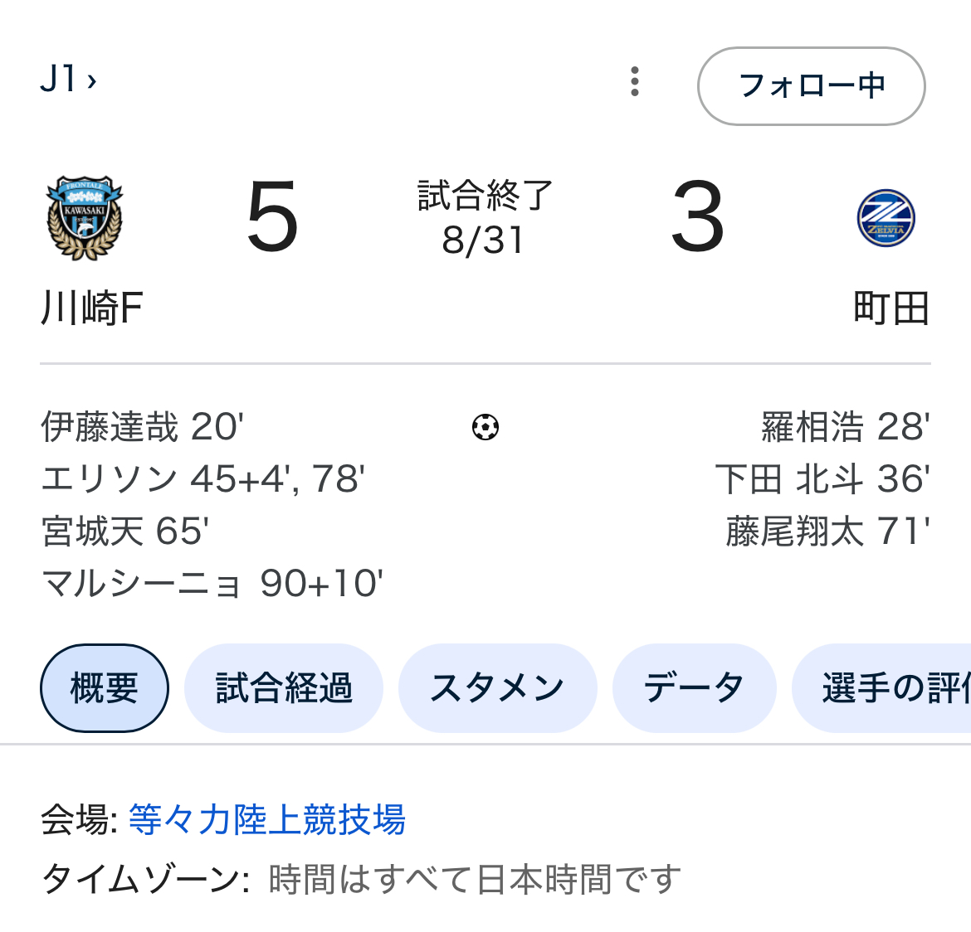Click the 川崎F team name
This screenshot has height=932, width=971.
pyautogui.click(x=92, y=309)
